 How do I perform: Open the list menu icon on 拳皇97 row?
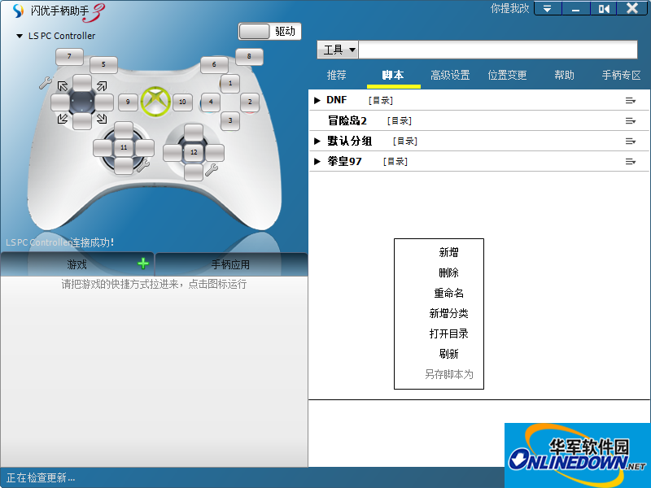coord(630,161)
